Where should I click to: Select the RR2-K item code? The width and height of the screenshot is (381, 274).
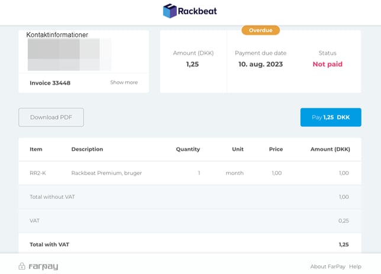coord(38,173)
